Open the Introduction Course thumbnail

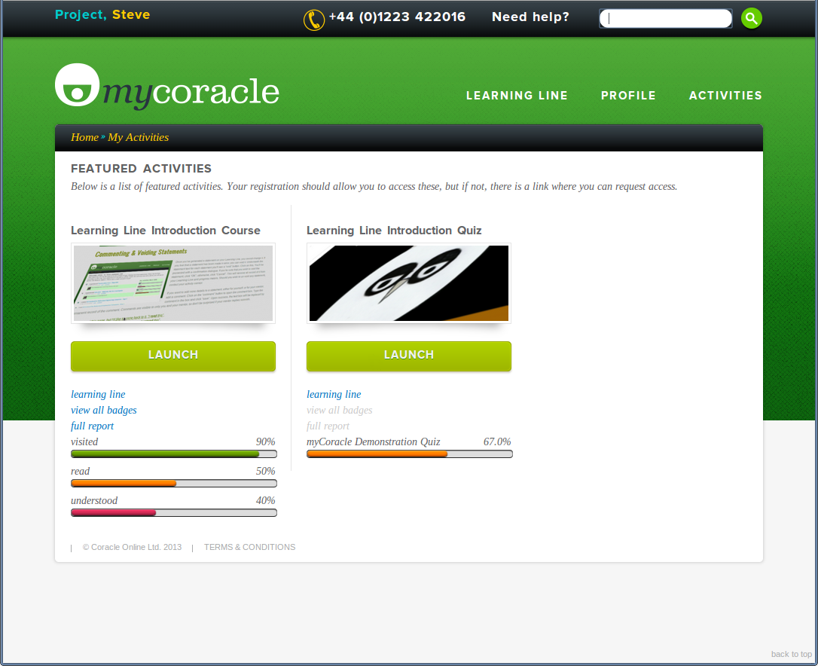pos(173,283)
